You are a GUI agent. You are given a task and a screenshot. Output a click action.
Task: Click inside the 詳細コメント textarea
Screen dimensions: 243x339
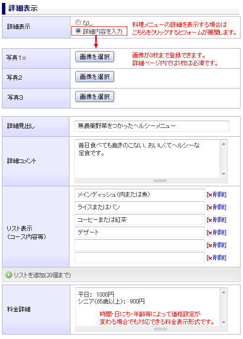pyautogui.click(x=147, y=159)
